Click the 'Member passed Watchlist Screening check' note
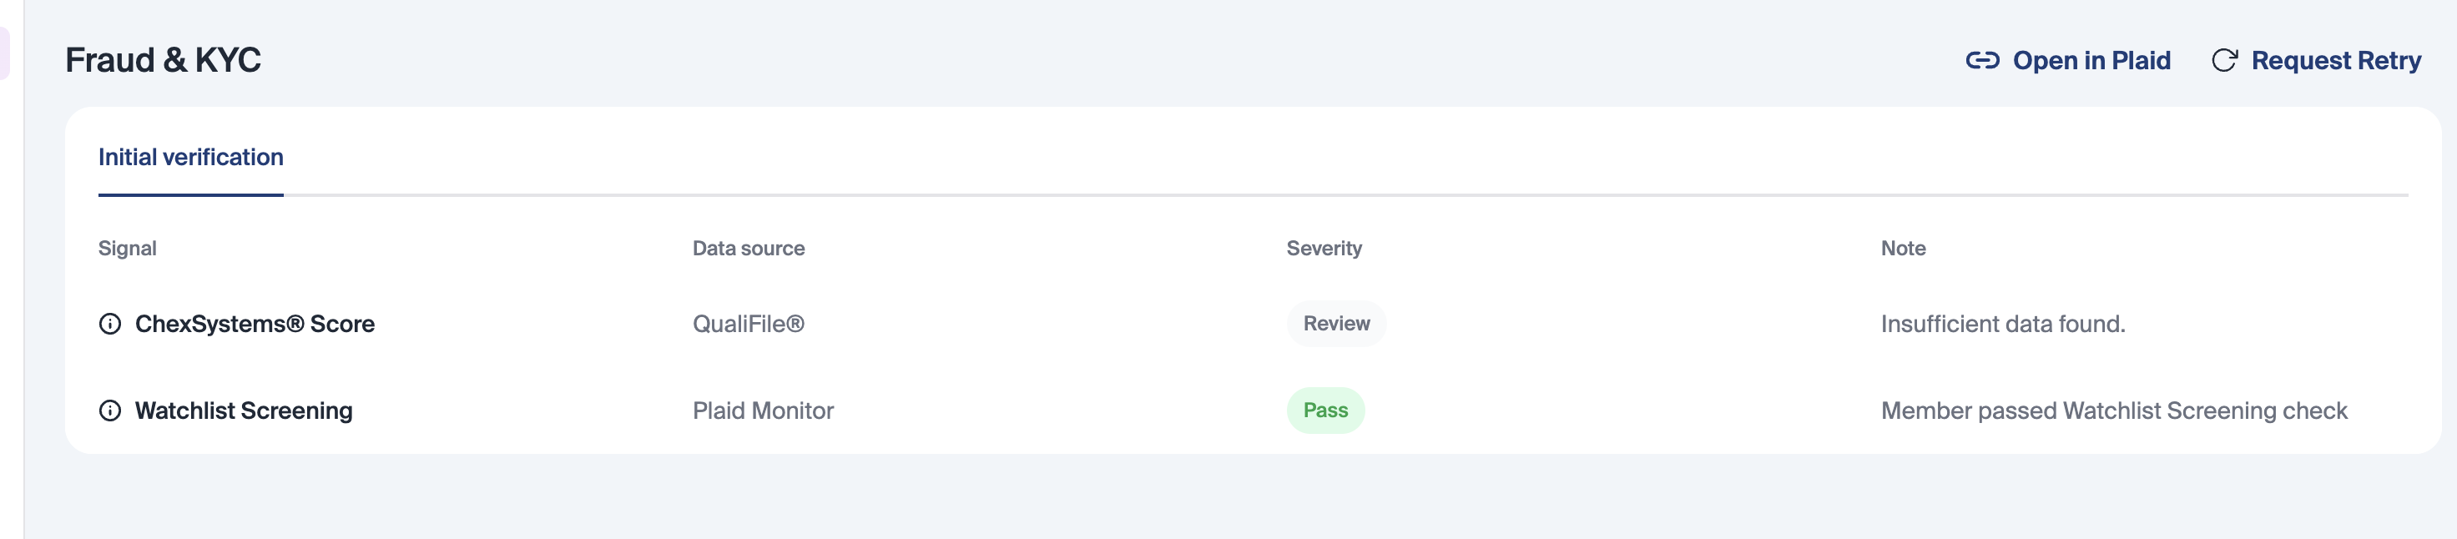 click(x=2112, y=411)
